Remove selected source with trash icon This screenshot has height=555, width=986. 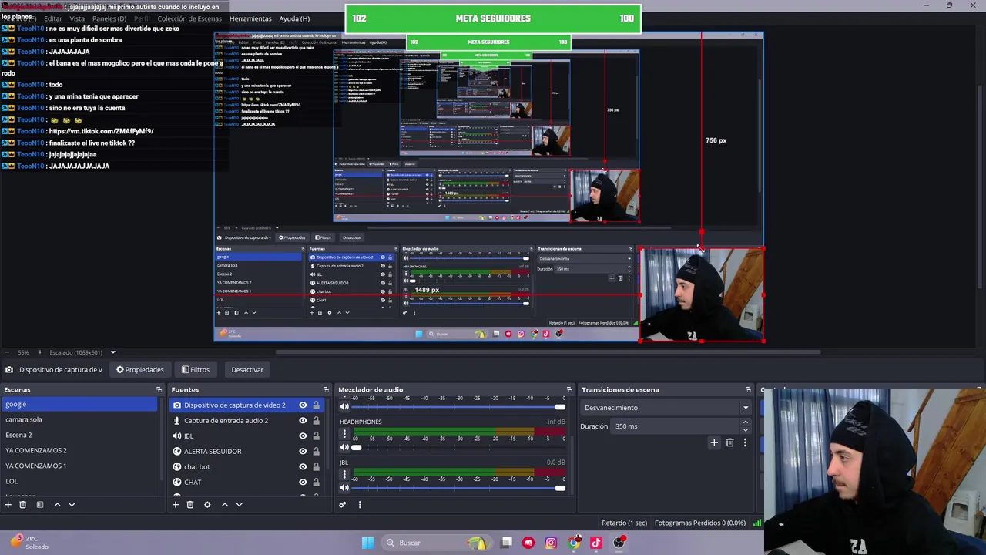(x=190, y=504)
